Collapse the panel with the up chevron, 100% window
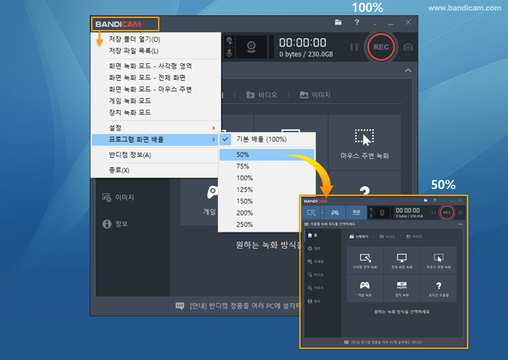This screenshot has height=360, width=508. (408, 70)
